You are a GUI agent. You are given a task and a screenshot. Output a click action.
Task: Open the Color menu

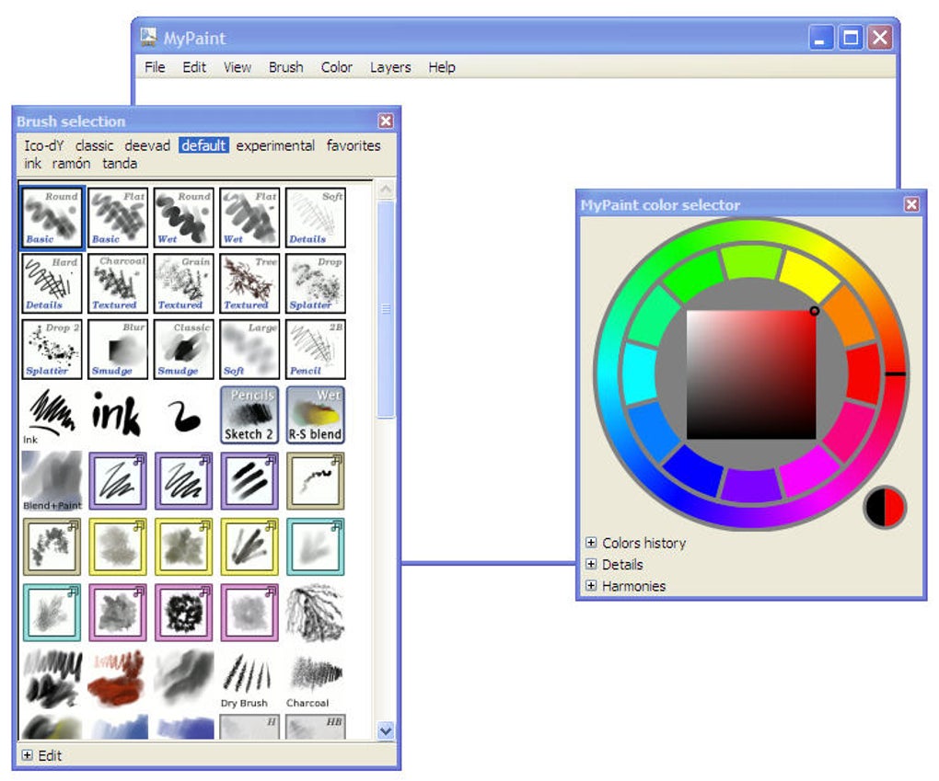(337, 67)
